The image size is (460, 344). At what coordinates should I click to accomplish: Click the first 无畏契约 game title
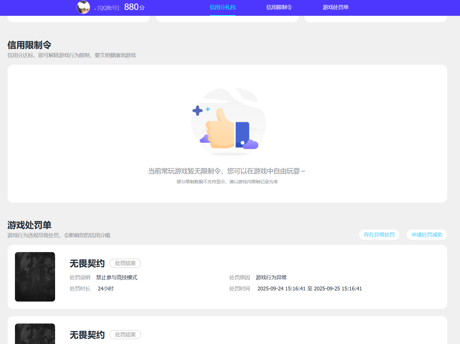pyautogui.click(x=87, y=263)
